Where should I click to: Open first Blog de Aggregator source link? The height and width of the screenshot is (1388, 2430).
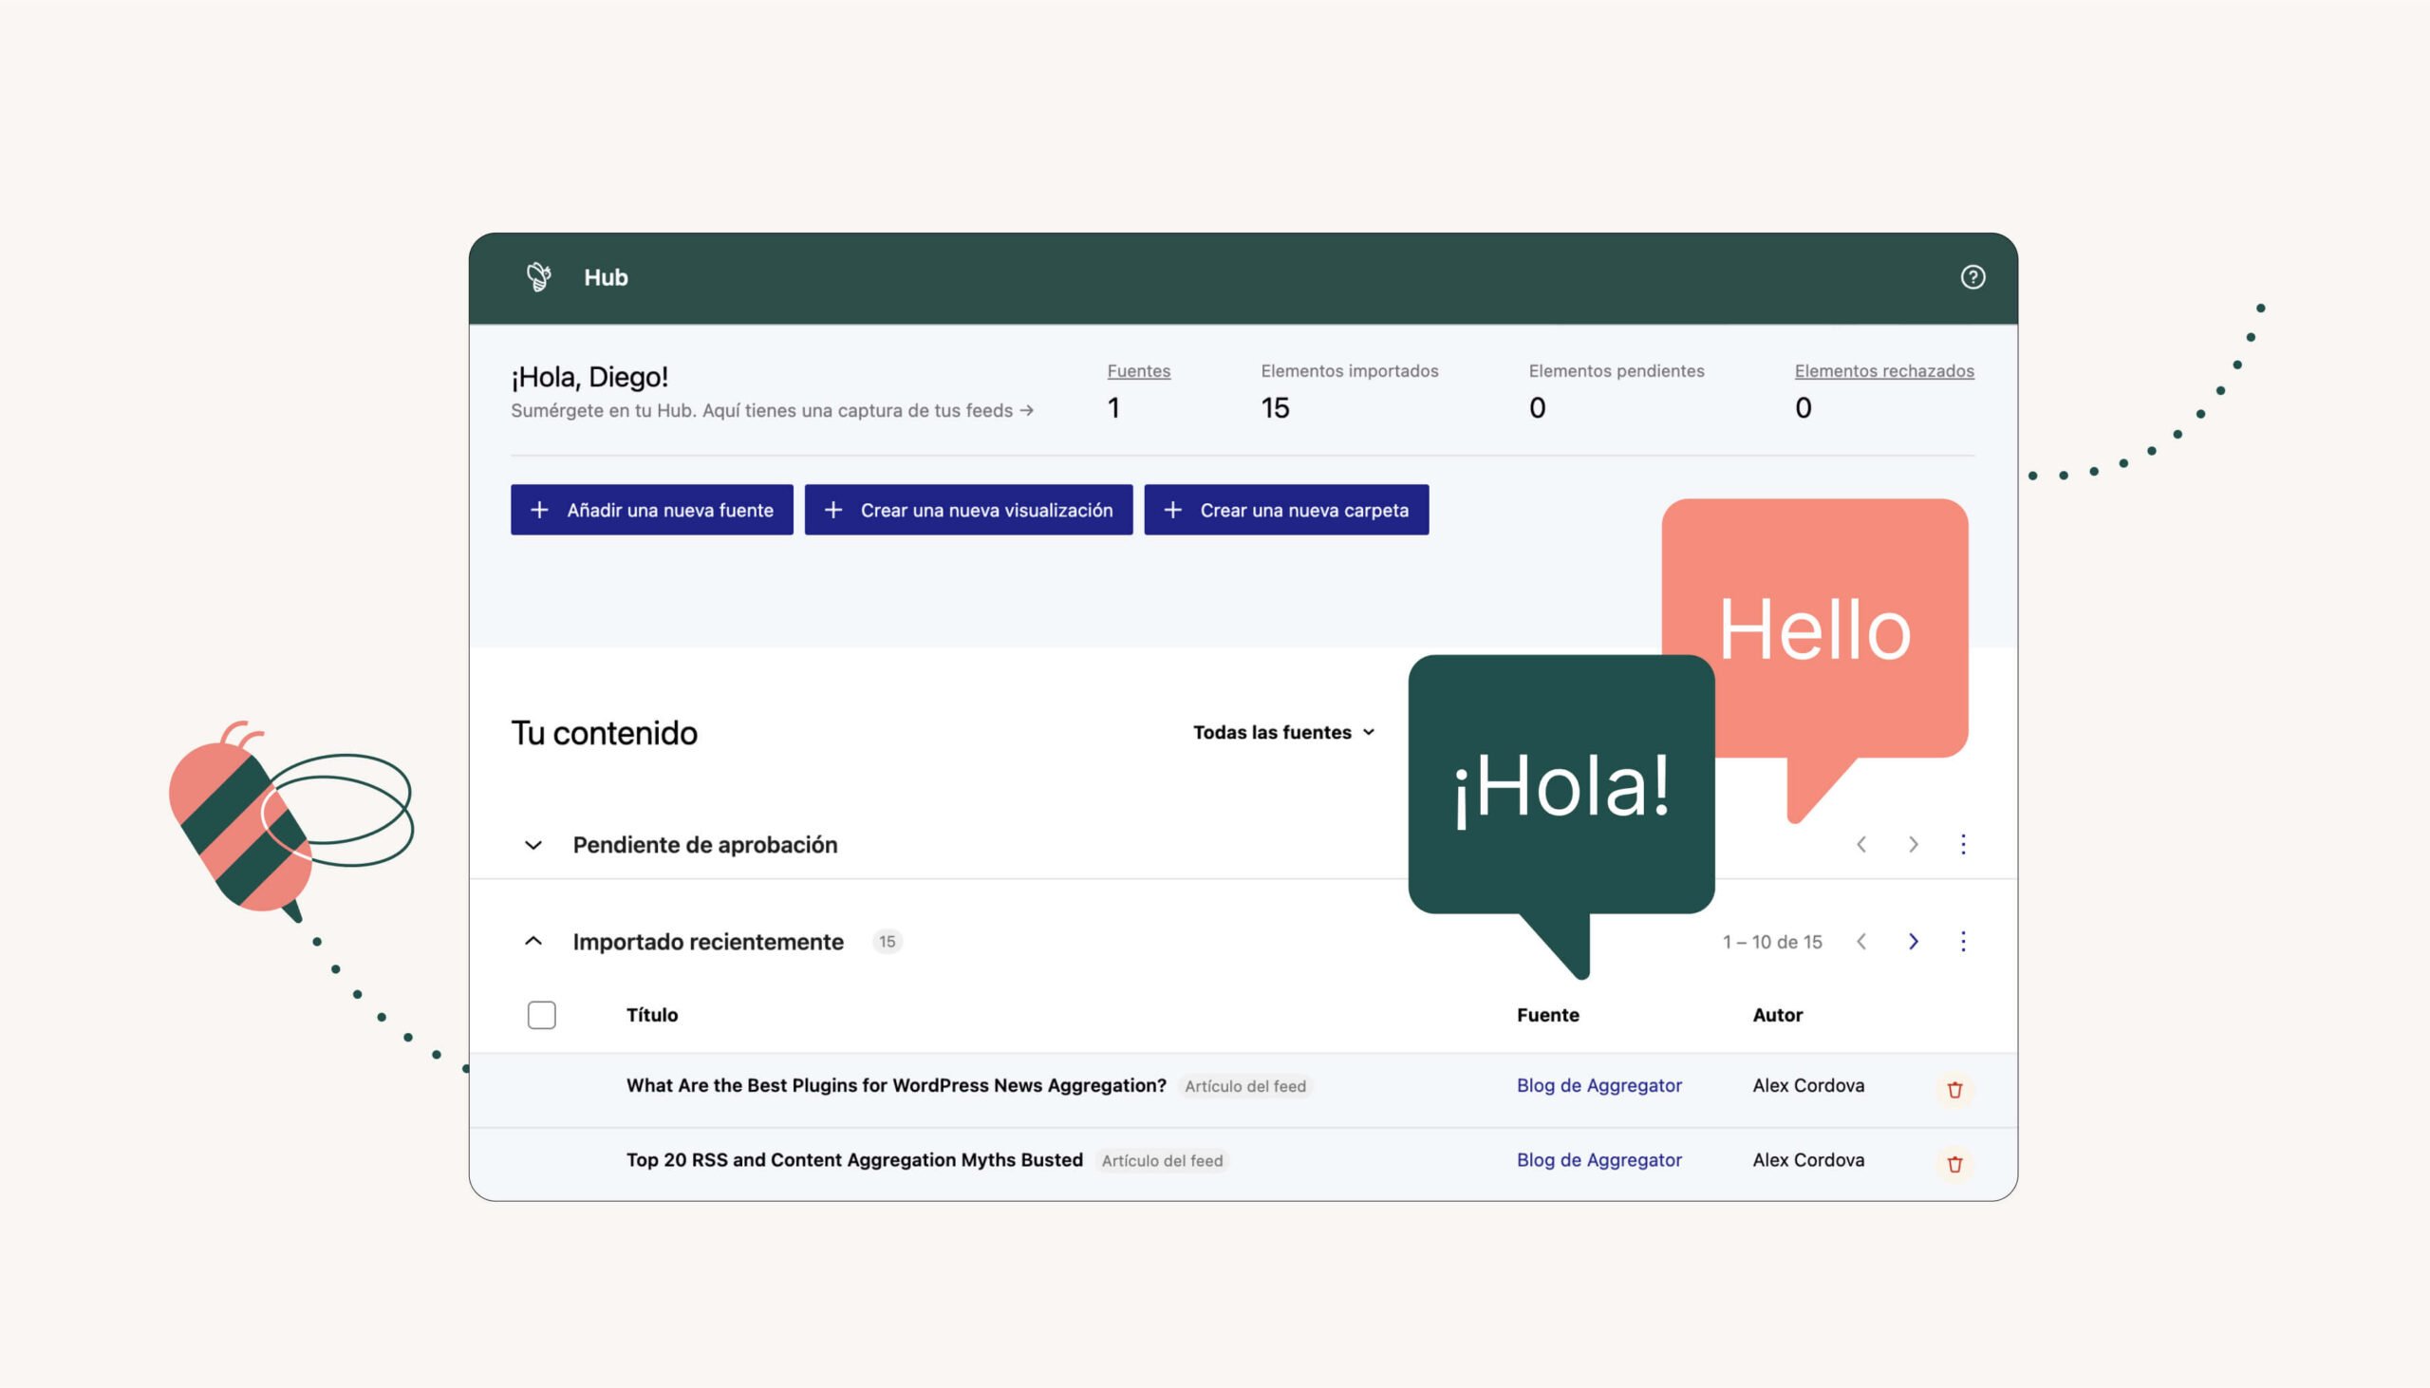click(x=1598, y=1086)
